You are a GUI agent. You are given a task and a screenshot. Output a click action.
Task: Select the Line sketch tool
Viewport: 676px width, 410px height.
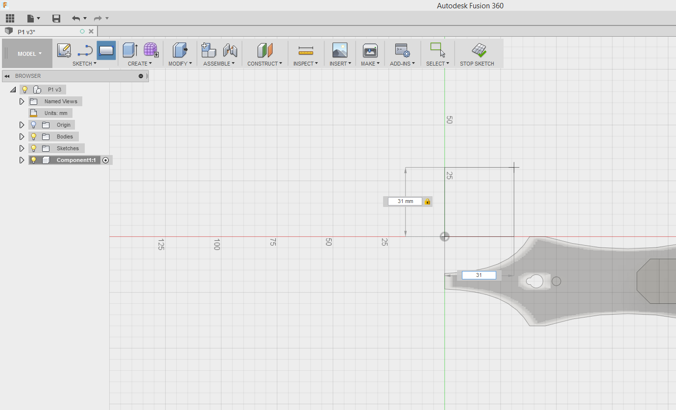pyautogui.click(x=85, y=50)
